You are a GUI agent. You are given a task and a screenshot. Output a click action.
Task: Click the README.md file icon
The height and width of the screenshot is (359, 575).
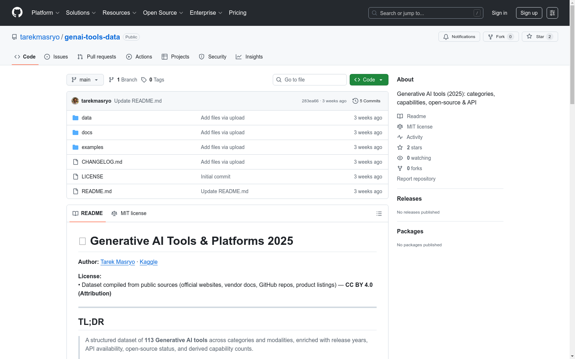click(x=75, y=191)
